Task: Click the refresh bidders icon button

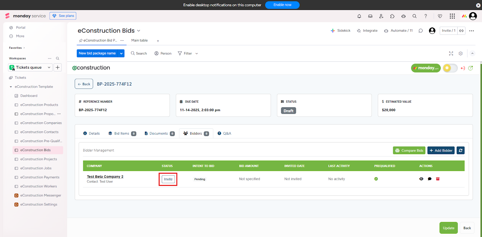Action: [x=461, y=150]
